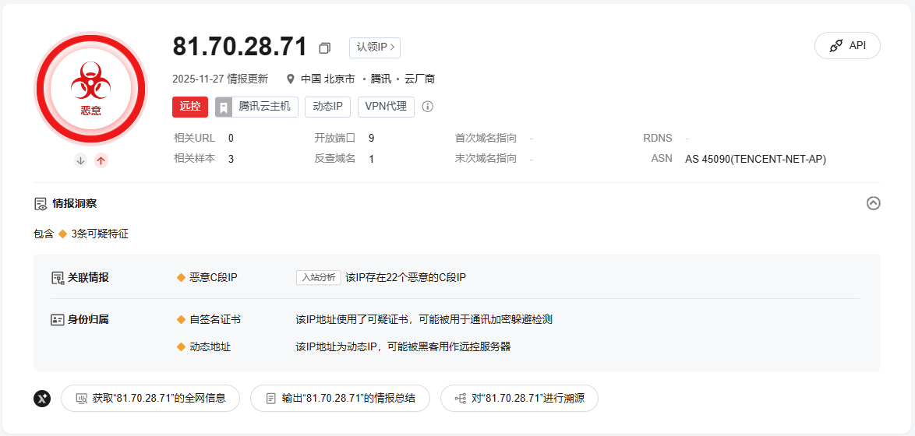Click the red upvote arrow under the badge
This screenshot has height=436, width=915.
pyautogui.click(x=101, y=160)
